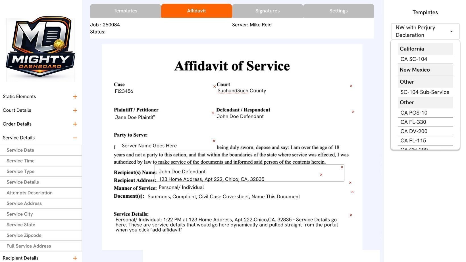Viewport: 466px width, 262px height.
Task: Click the Job : 250084 label
Action: pyautogui.click(x=105, y=25)
